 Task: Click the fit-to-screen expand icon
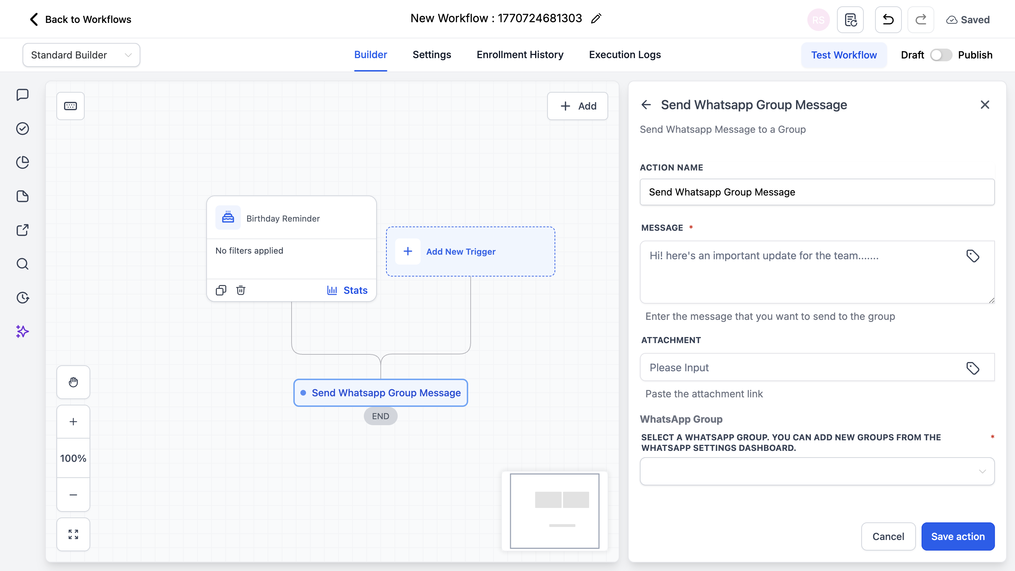pos(73,534)
